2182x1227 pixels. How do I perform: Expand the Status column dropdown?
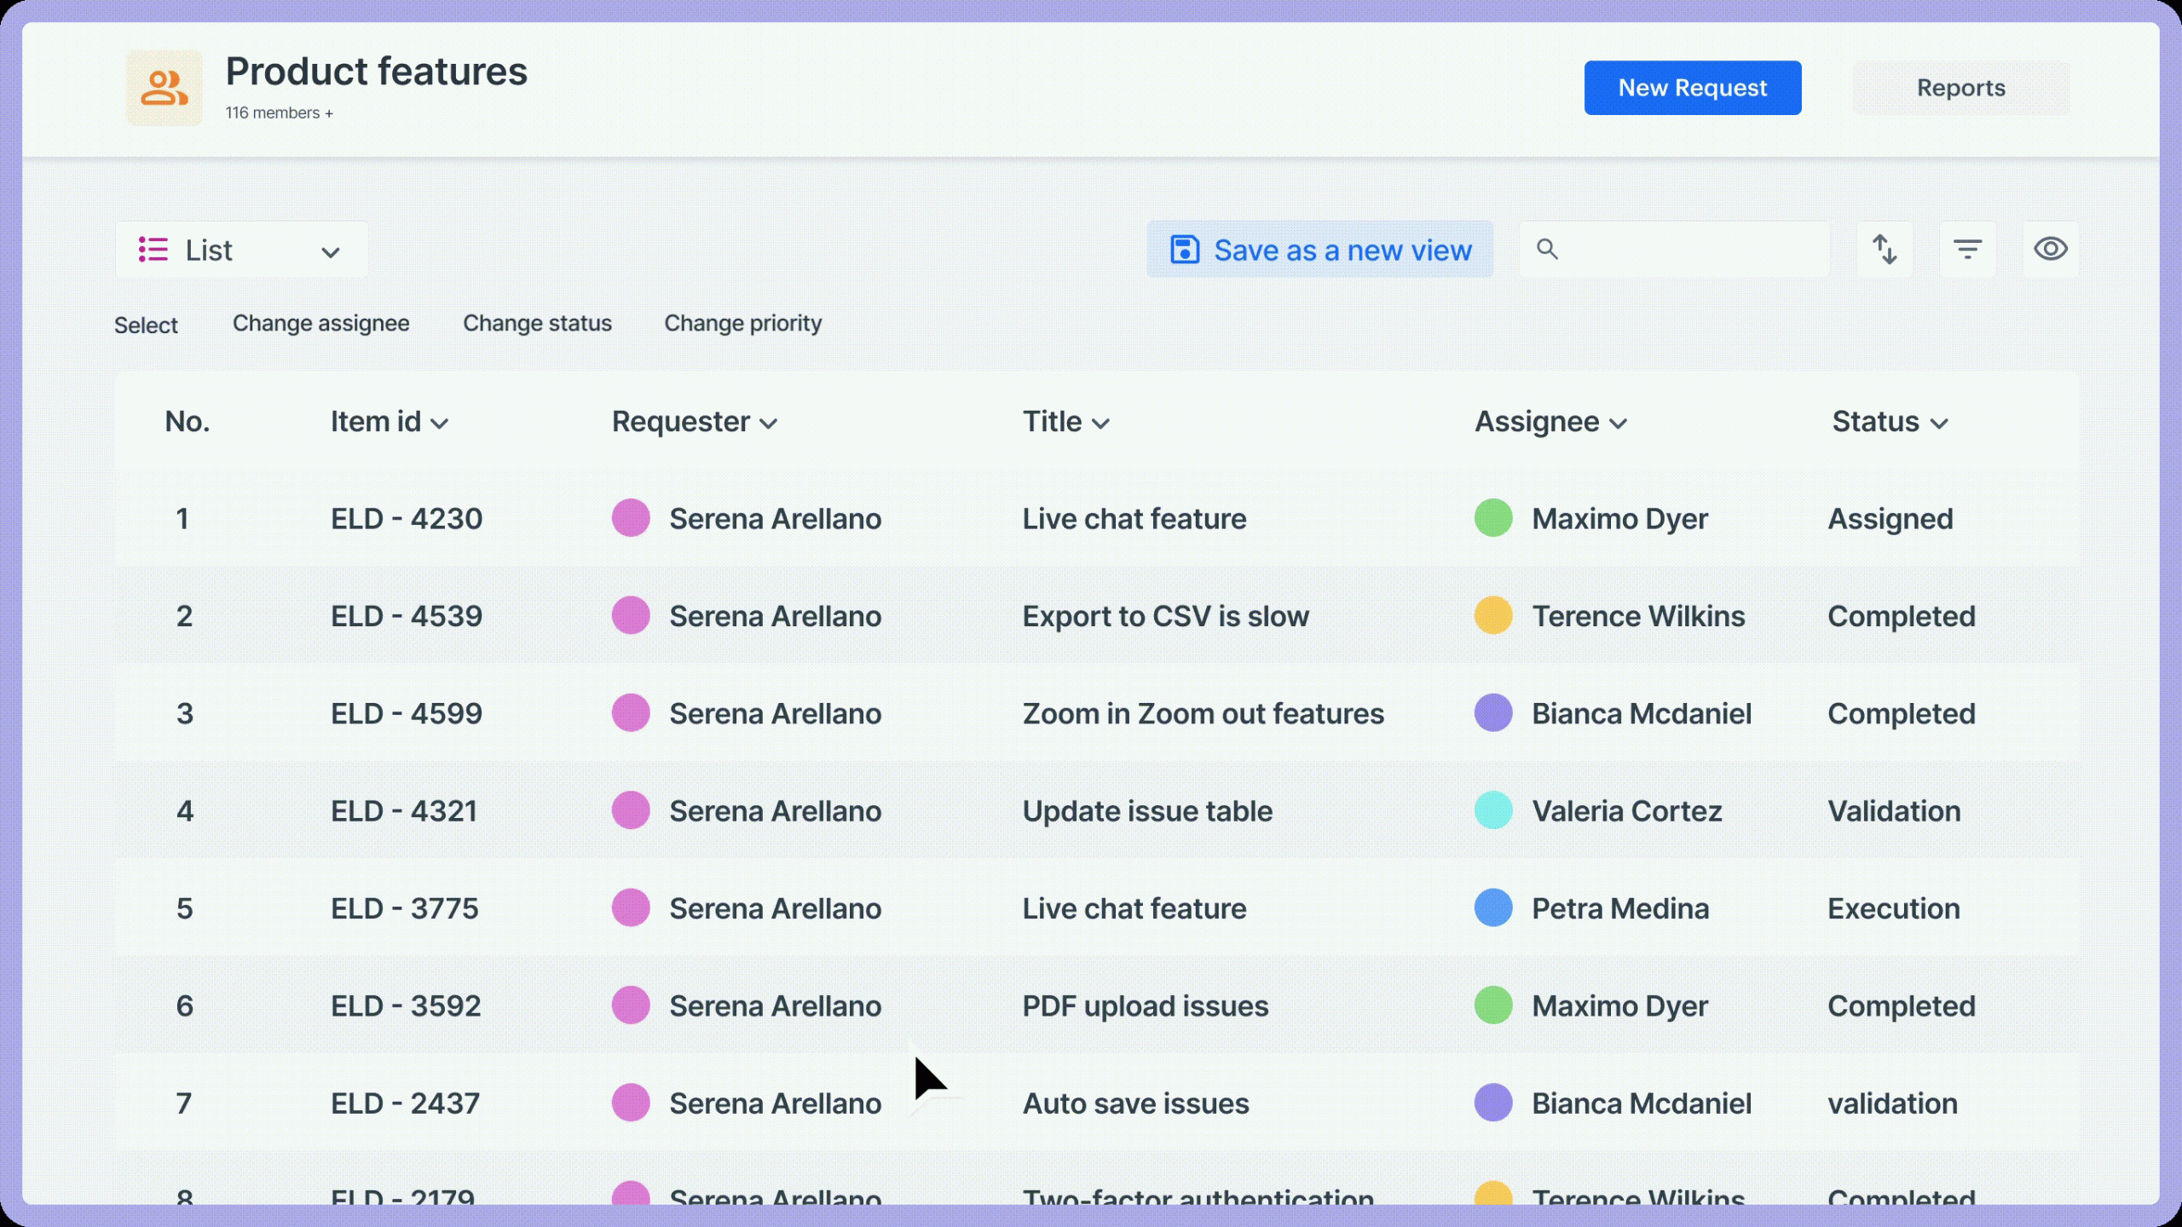click(x=1939, y=423)
